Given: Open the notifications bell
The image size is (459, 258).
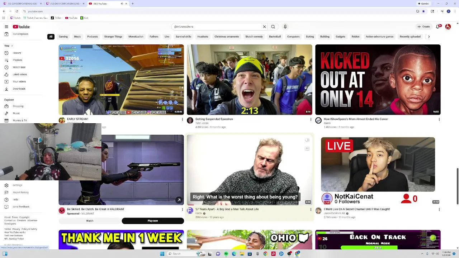Looking at the screenshot, I should coord(438,27).
